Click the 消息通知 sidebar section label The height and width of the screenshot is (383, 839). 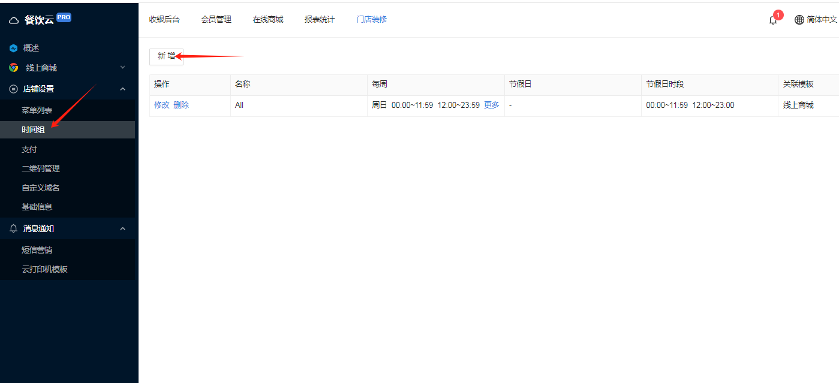click(x=38, y=228)
